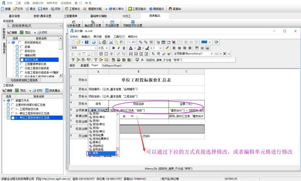Click 打印 in the project reports toolbar
301x181 pixels.
tap(38, 90)
